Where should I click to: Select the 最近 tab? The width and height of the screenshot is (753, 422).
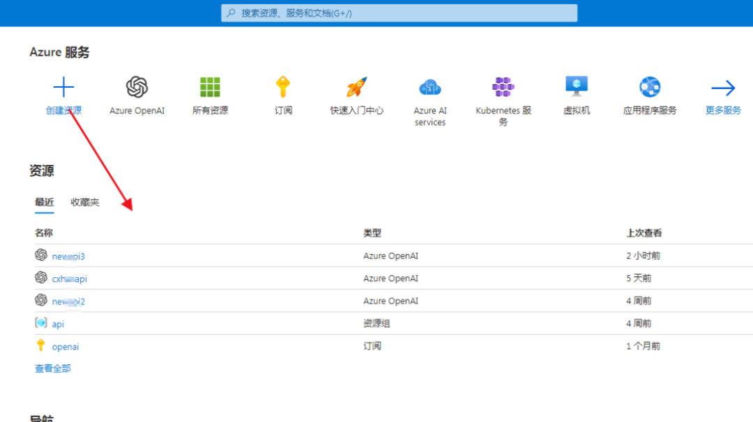[x=44, y=201]
